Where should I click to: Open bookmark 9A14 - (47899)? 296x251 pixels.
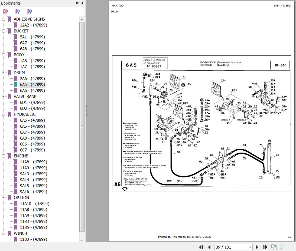coord(33,180)
